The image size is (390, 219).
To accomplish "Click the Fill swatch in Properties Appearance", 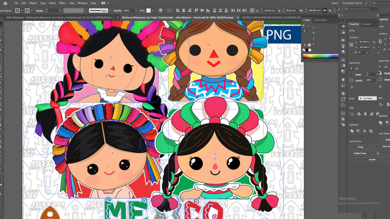I will point(351,68).
